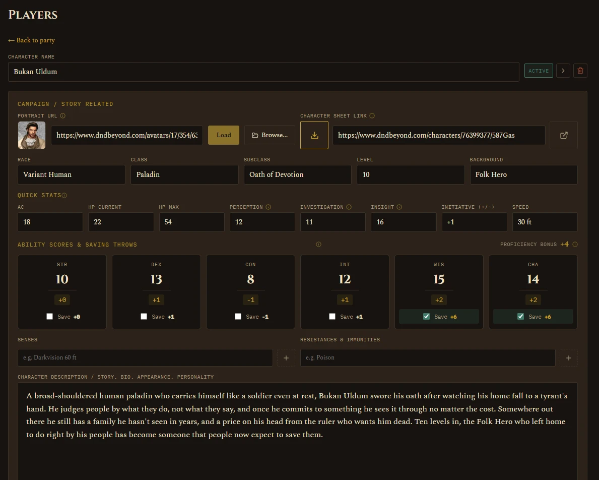The width and height of the screenshot is (599, 480).
Task: Click the Initiative field showing +1
Action: point(475,222)
